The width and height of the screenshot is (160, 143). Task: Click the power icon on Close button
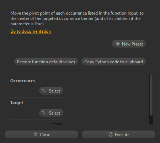(36, 134)
